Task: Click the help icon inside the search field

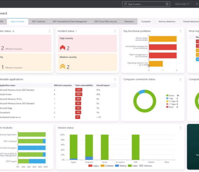Action: [x=167, y=4]
